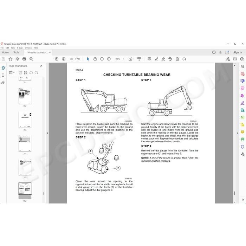
Task: Select page 702 thumbnail
Action: point(25,96)
